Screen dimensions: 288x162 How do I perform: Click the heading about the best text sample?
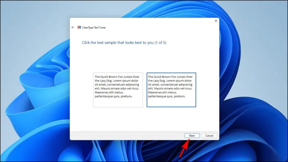[x=124, y=42]
